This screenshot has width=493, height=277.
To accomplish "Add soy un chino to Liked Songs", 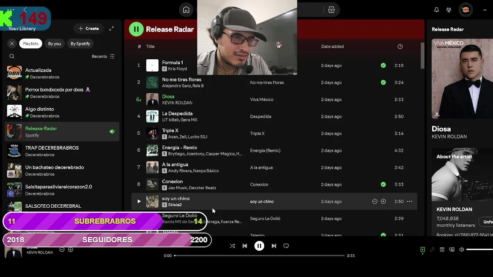I will click(383, 201).
